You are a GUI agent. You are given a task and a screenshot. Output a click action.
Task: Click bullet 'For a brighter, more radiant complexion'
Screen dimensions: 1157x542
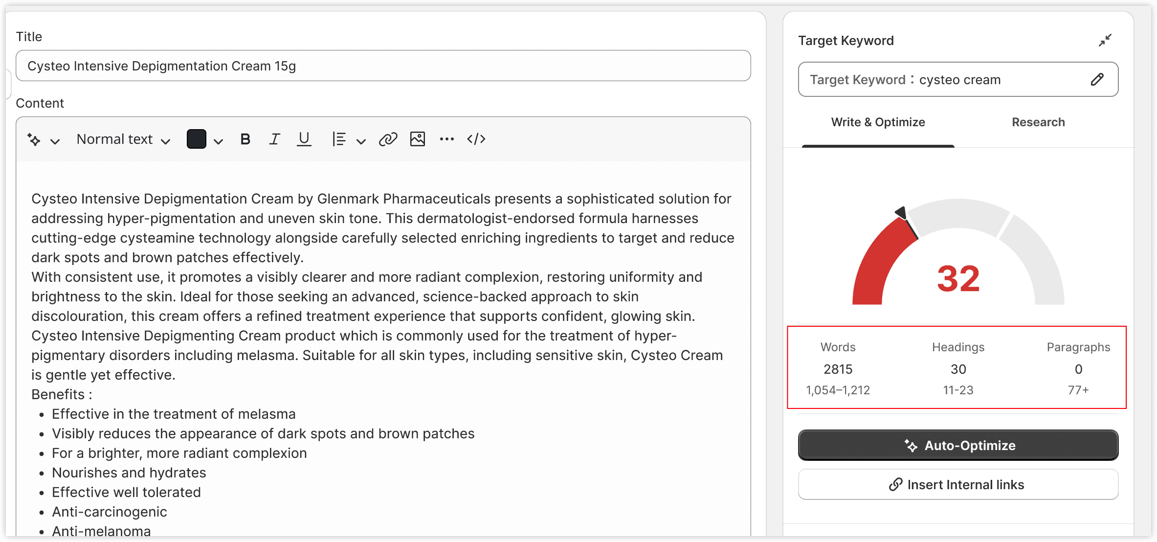click(x=179, y=453)
